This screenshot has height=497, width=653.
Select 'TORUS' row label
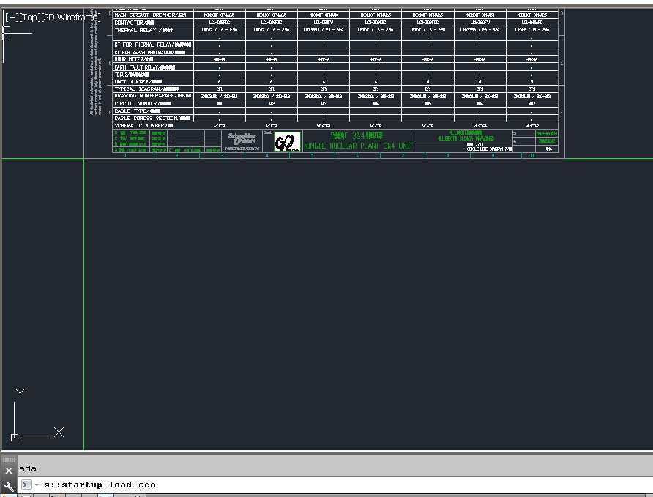tap(131, 75)
